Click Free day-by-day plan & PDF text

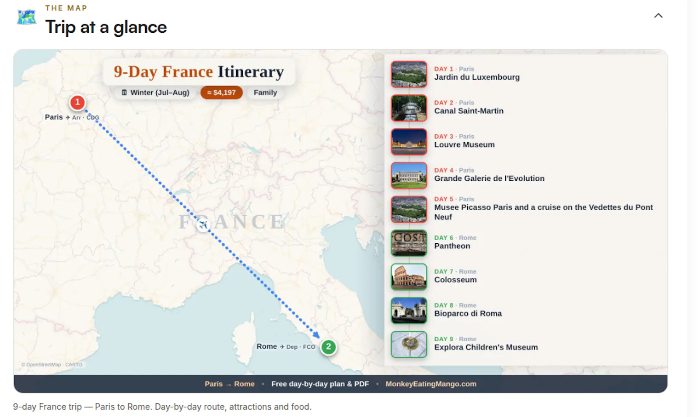click(x=320, y=384)
